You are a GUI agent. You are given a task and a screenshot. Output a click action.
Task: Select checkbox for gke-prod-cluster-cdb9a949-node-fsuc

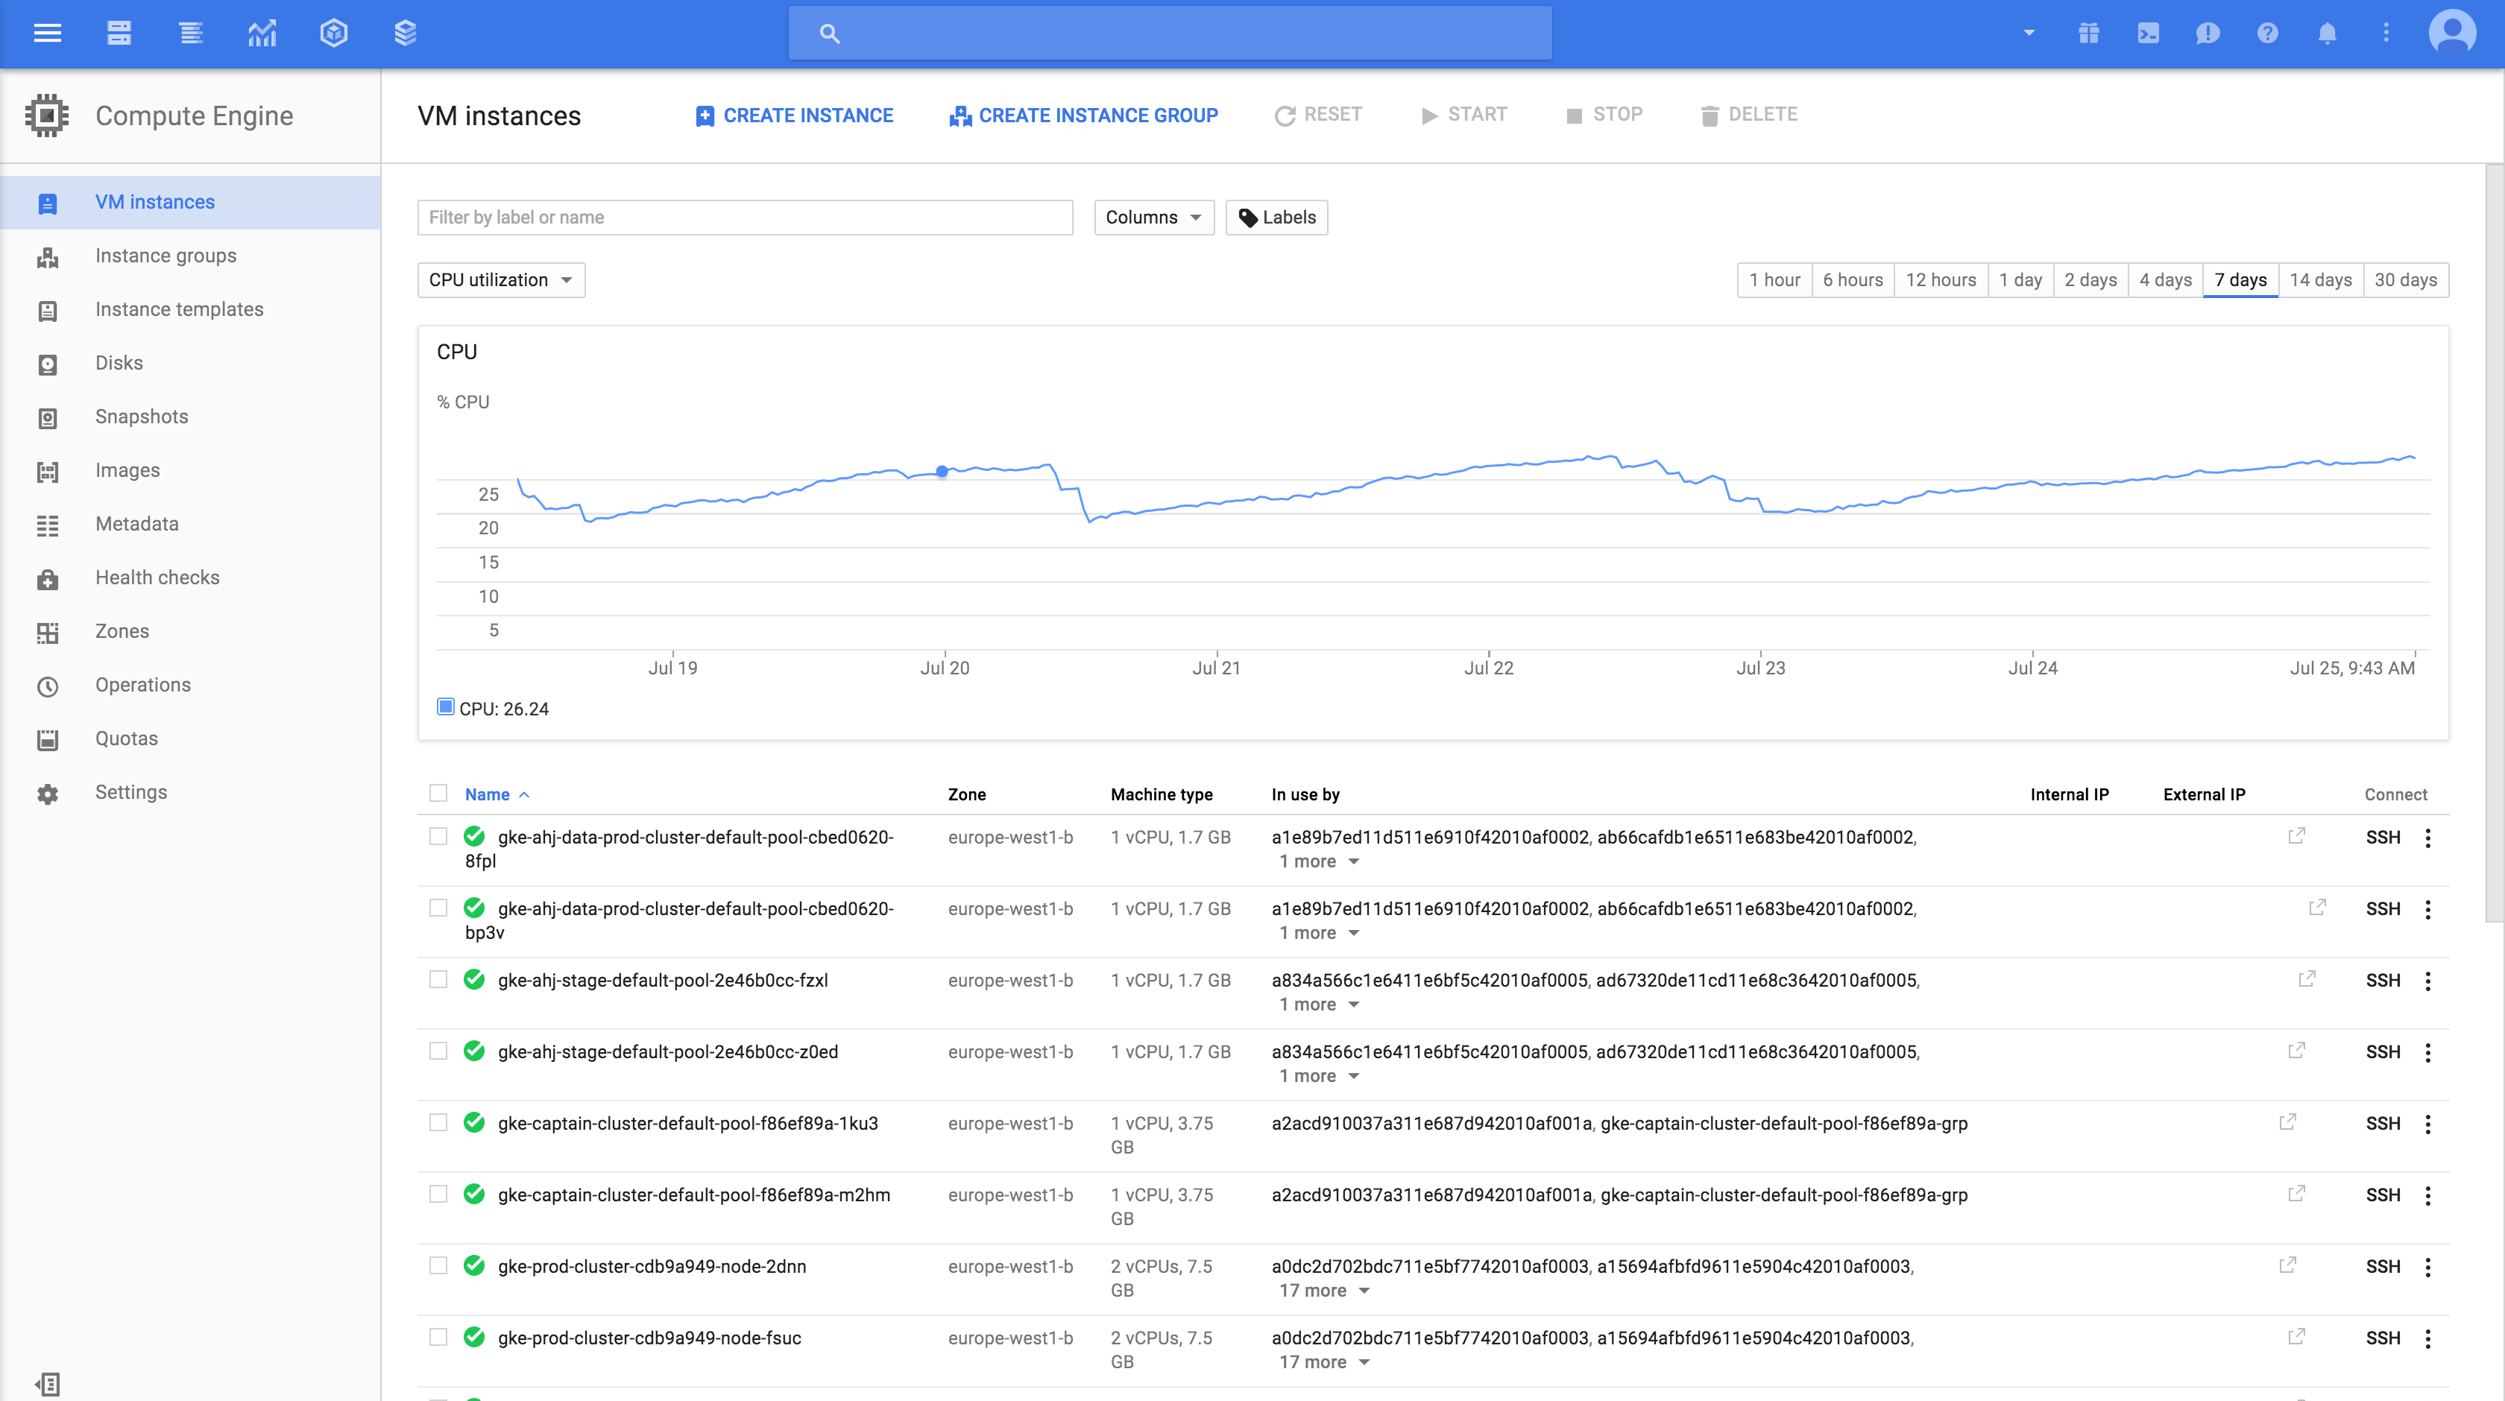438,1337
